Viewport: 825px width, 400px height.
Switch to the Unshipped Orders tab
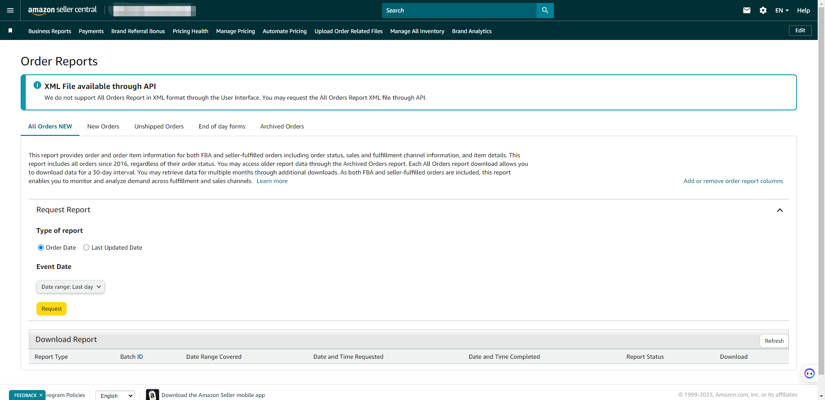click(159, 126)
